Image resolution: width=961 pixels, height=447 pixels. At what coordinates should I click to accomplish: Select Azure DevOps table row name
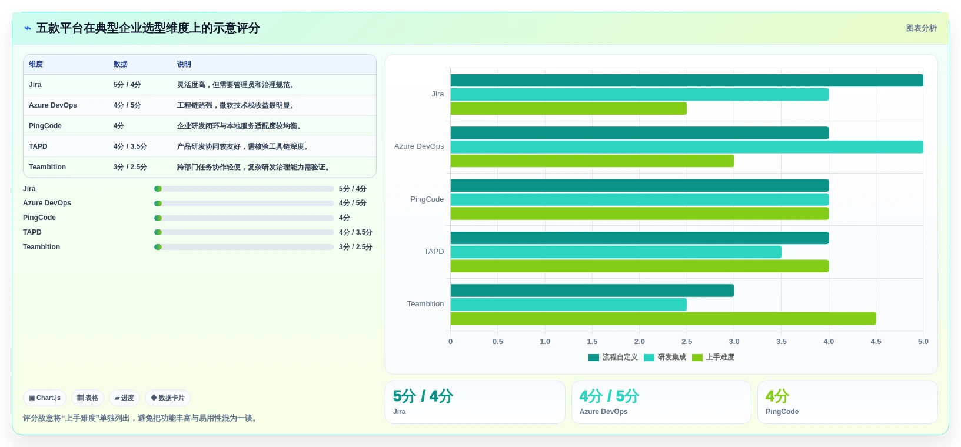[53, 105]
